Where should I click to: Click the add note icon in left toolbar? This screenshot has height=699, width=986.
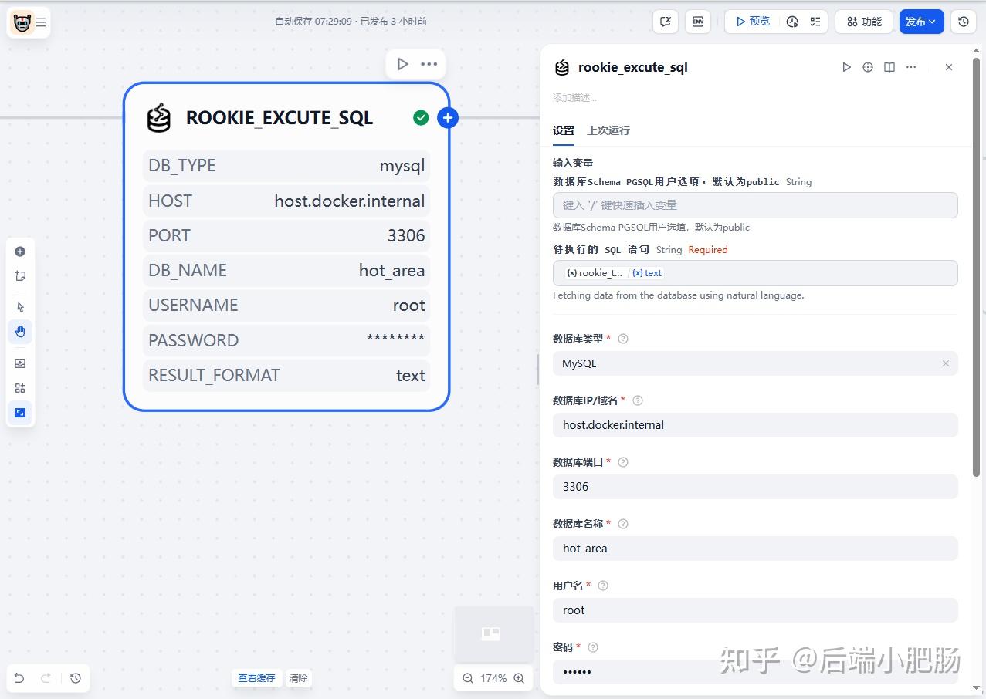tap(20, 276)
